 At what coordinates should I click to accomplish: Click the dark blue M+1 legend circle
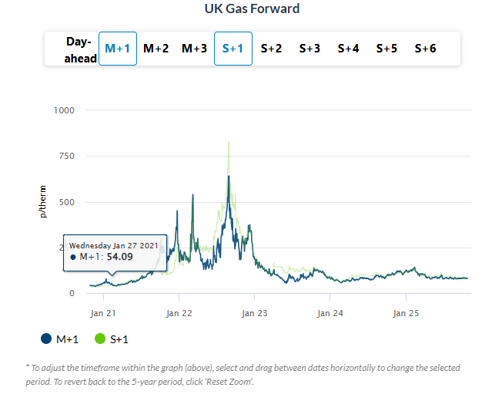pos(46,339)
